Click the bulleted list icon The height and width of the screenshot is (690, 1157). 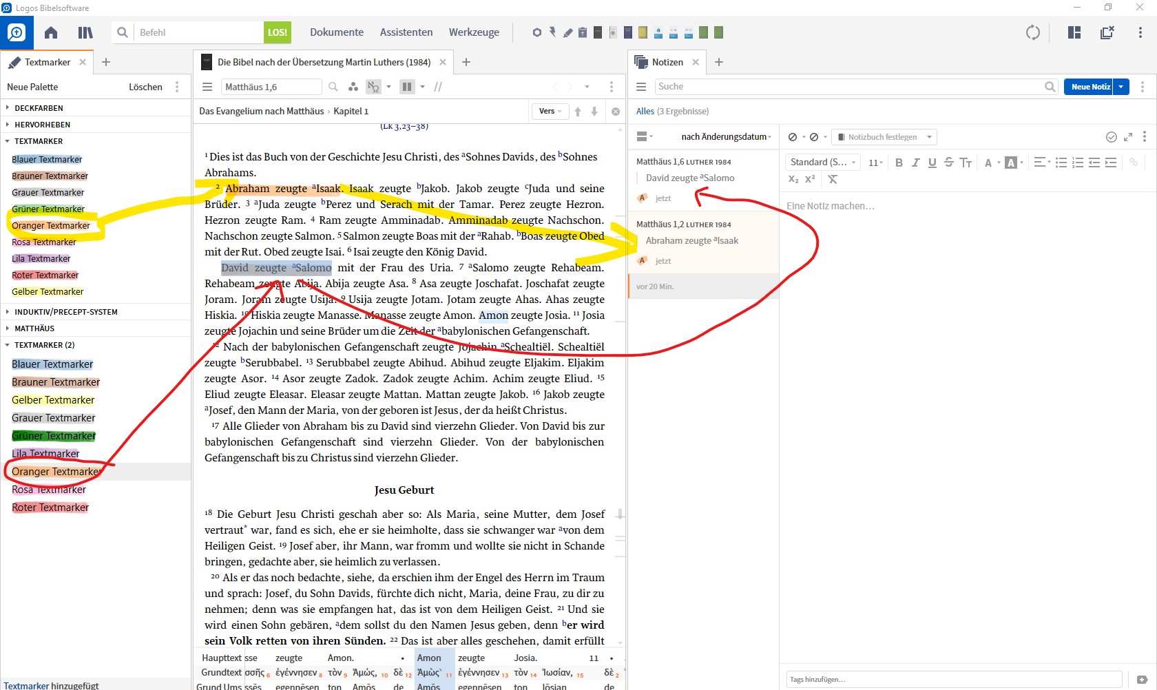pyautogui.click(x=1061, y=163)
